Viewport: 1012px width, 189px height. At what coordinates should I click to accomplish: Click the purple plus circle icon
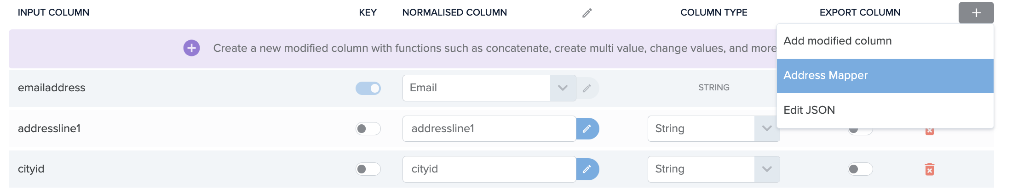point(191,48)
